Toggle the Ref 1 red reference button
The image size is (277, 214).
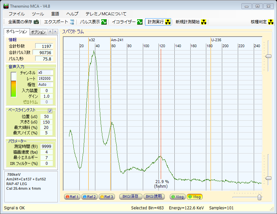pos(72,197)
